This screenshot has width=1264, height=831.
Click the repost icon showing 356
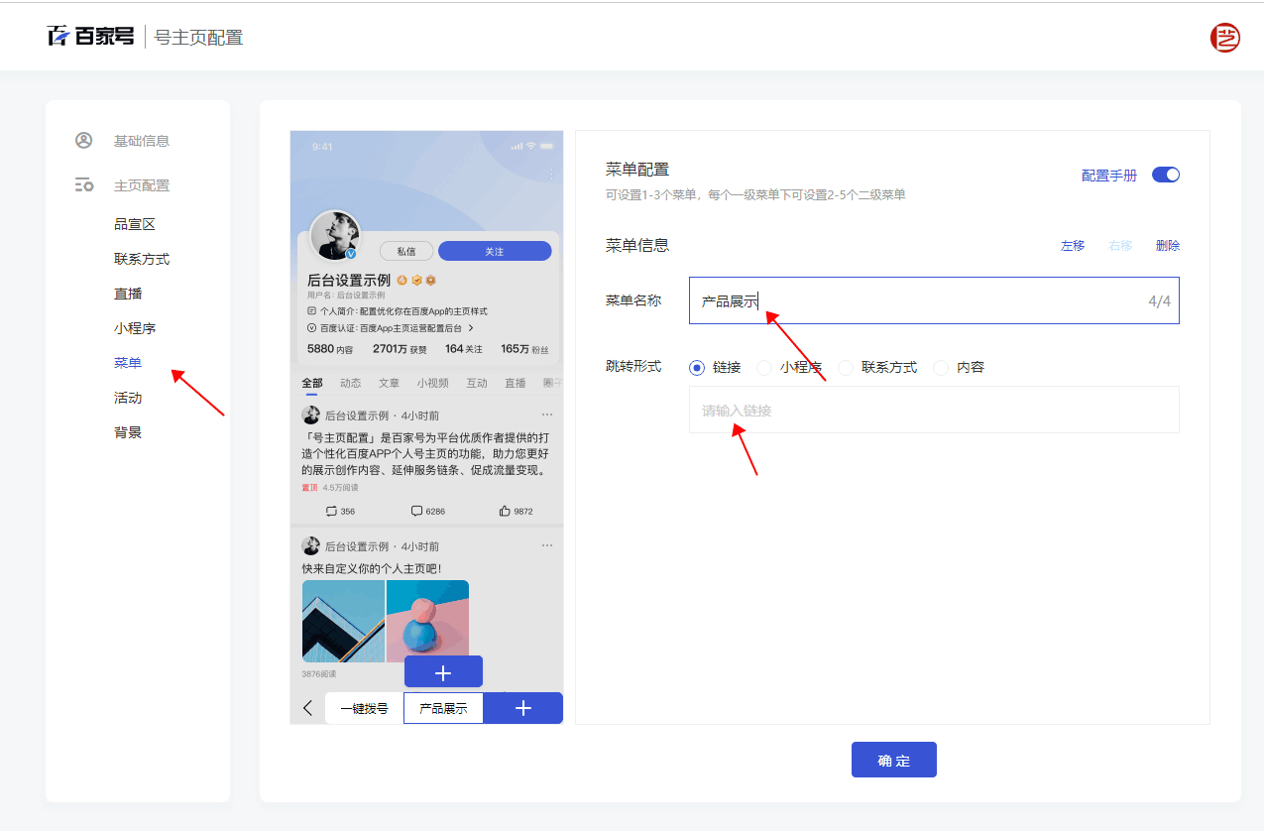click(331, 511)
